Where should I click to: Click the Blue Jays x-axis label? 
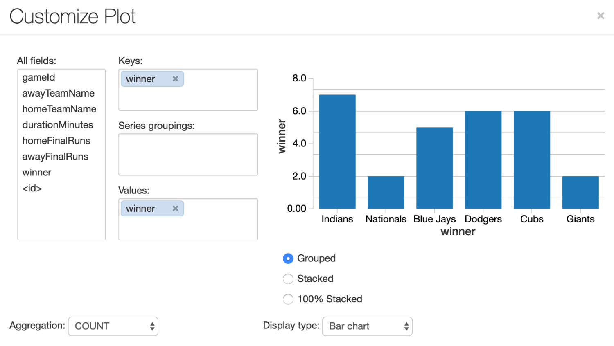pos(435,219)
